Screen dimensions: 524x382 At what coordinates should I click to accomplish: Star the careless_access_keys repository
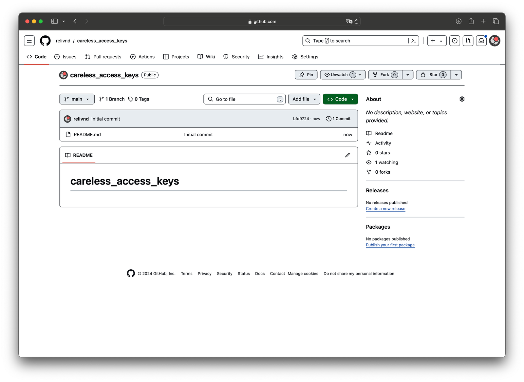[433, 75]
